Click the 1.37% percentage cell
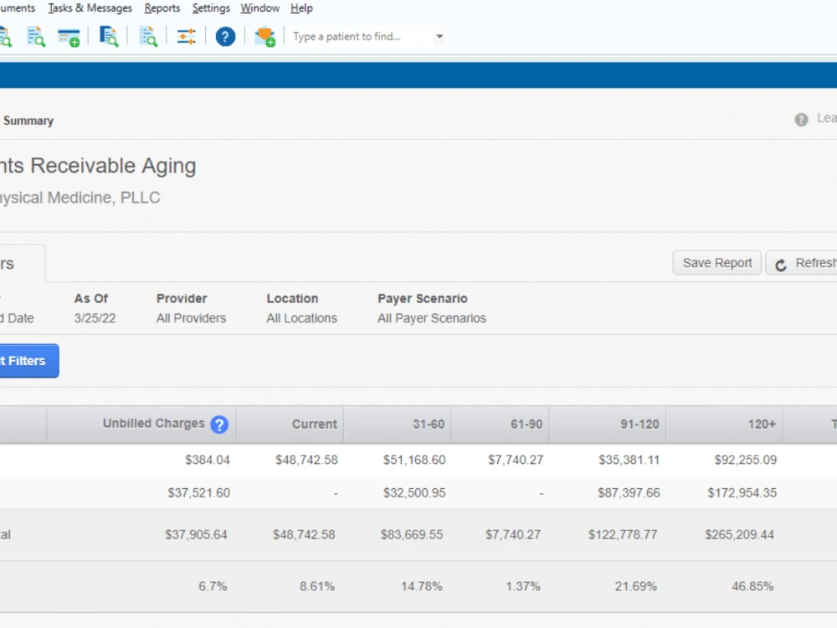This screenshot has height=628, width=837. point(523,586)
